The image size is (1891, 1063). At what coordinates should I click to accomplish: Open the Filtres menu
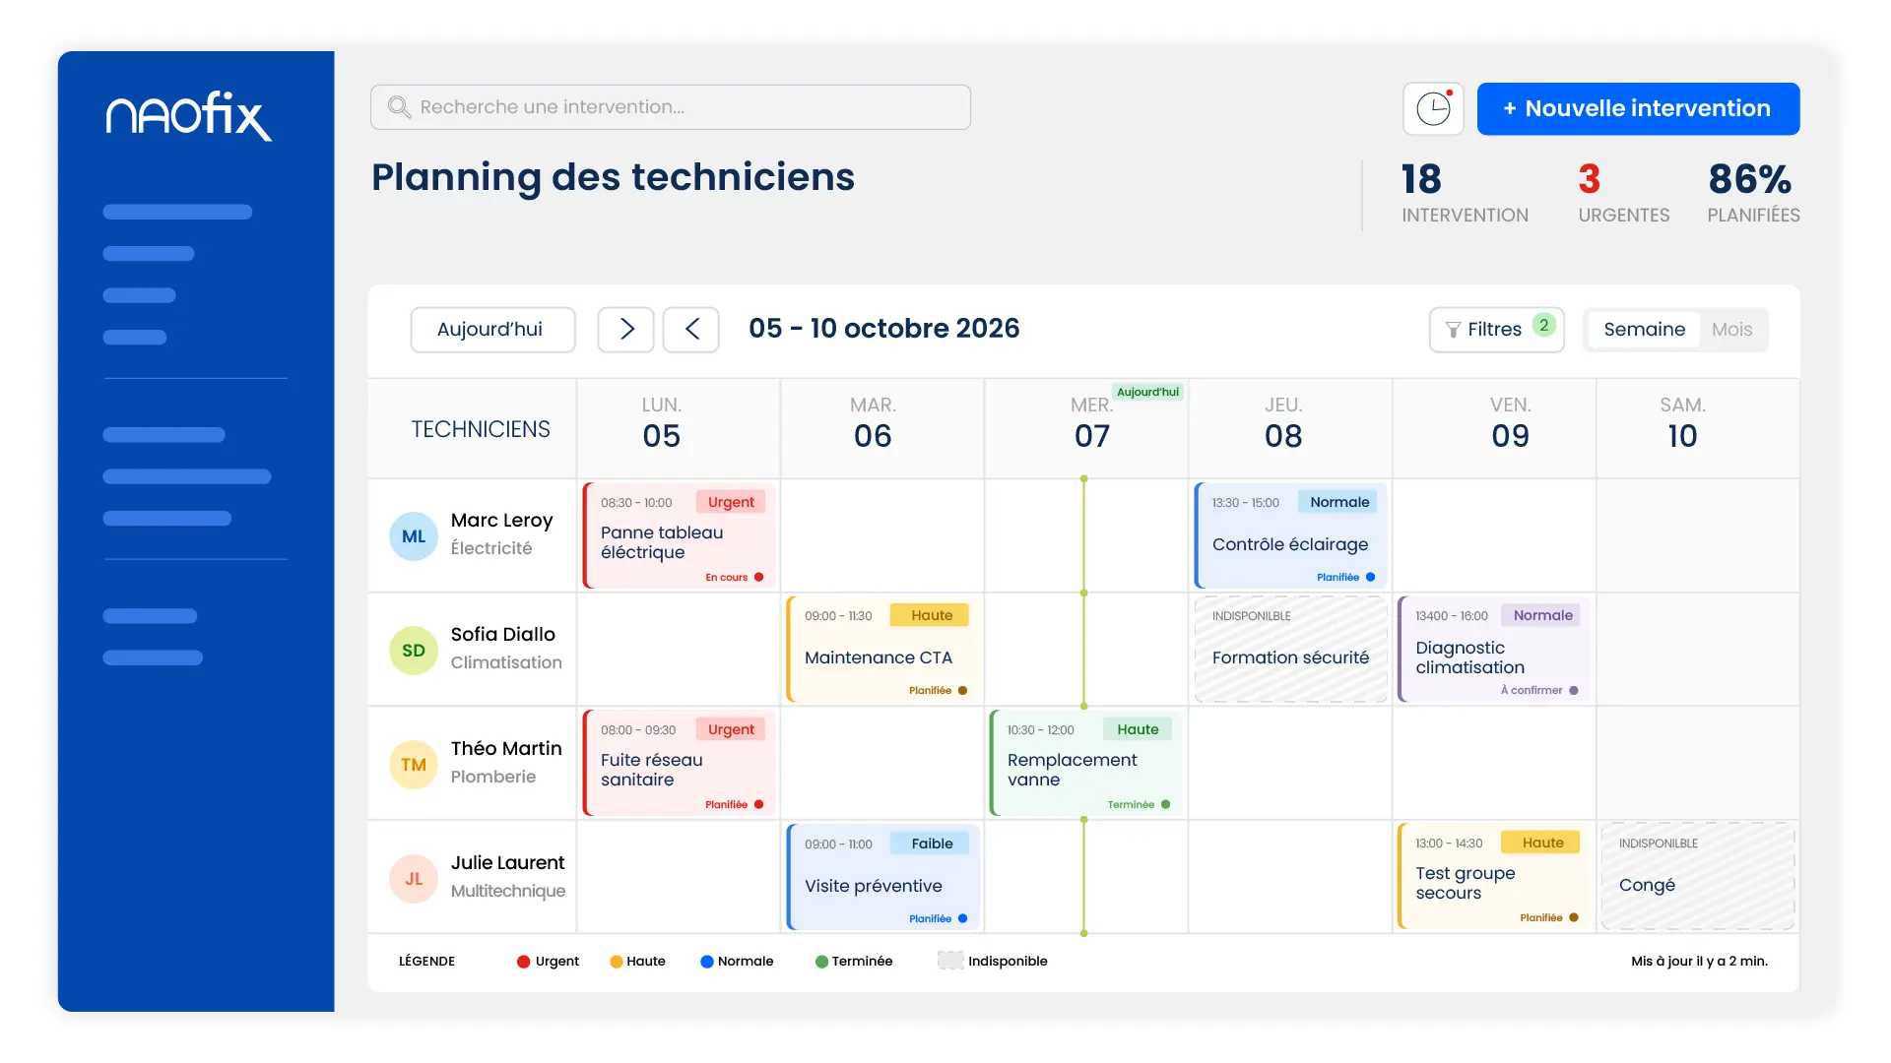coord(1496,329)
